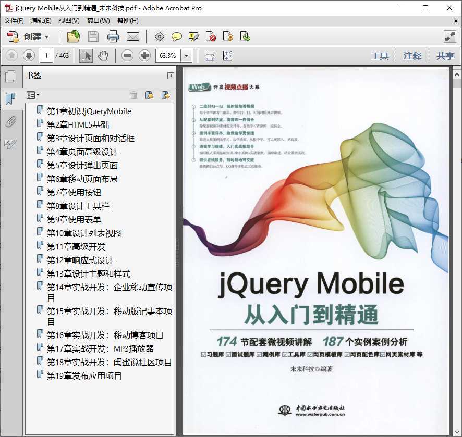Activate the Selection tool
Image resolution: width=462 pixels, height=437 pixels.
tap(86, 55)
